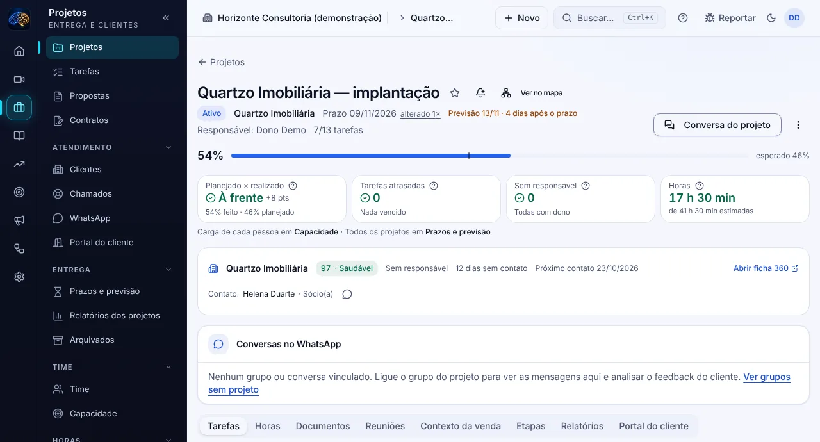Viewport: 820px width, 442px height.
Task: Open the workflow nodes icon in rail
Action: point(19,249)
